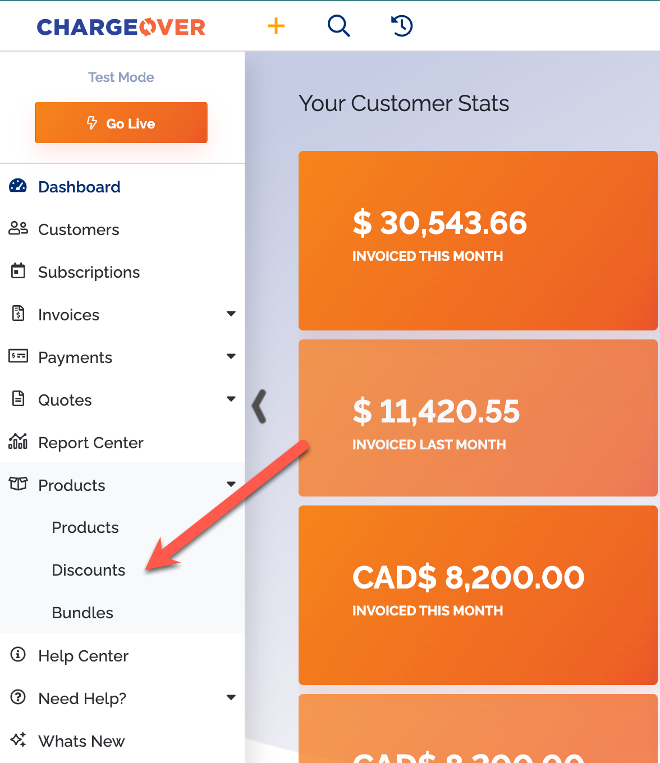Viewport: 660px width, 763px height.
Task: Collapse the Products menu arrow
Action: (231, 484)
